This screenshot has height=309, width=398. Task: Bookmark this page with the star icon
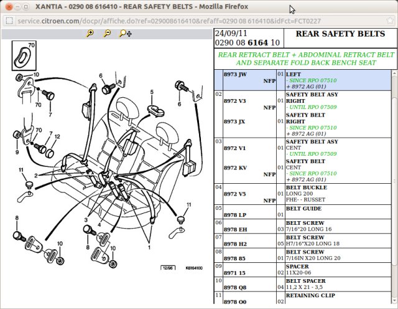coord(389,21)
